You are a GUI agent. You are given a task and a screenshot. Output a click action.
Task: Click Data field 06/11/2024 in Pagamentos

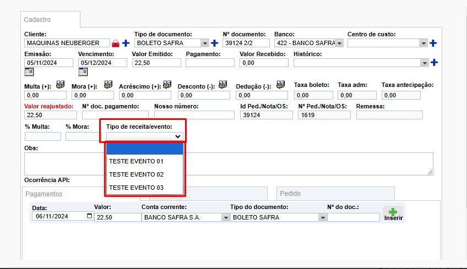coord(62,216)
